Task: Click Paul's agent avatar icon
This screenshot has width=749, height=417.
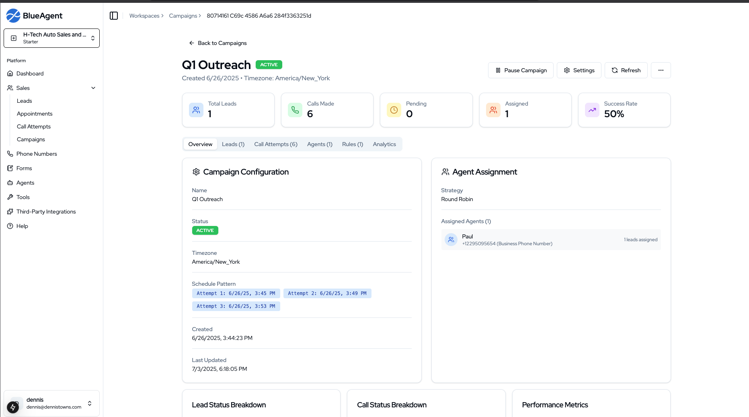Action: (451, 240)
